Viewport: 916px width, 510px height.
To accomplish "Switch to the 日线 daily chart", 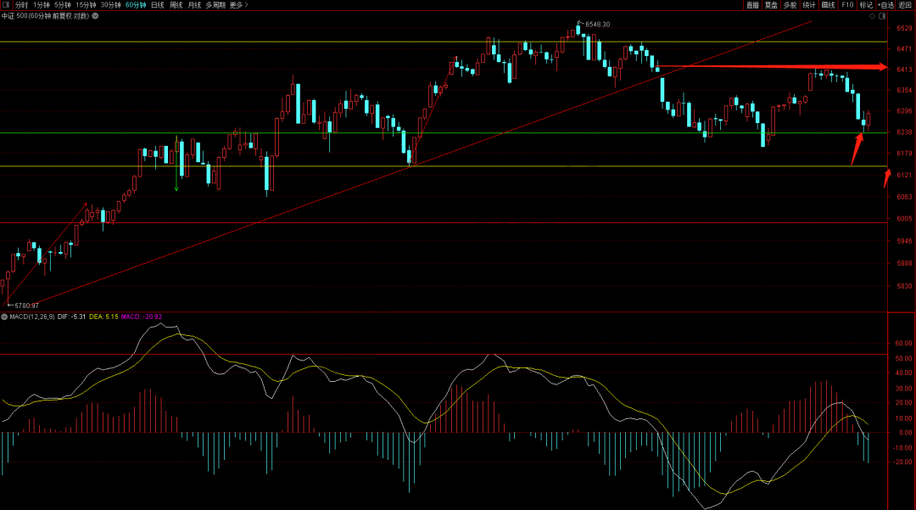I will [x=157, y=5].
